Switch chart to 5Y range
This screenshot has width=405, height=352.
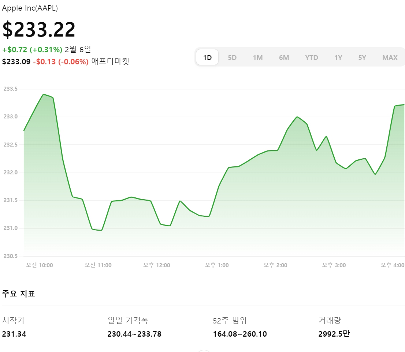click(x=362, y=57)
